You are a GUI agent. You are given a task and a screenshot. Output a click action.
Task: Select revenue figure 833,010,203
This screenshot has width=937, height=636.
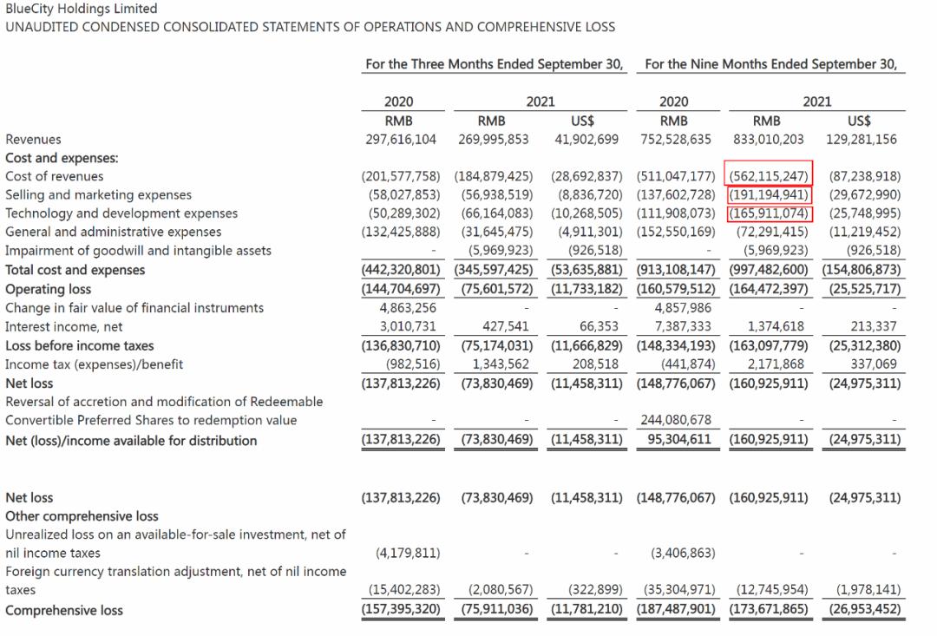[x=768, y=140]
